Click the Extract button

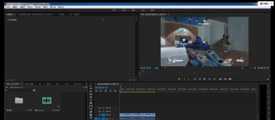[225, 79]
